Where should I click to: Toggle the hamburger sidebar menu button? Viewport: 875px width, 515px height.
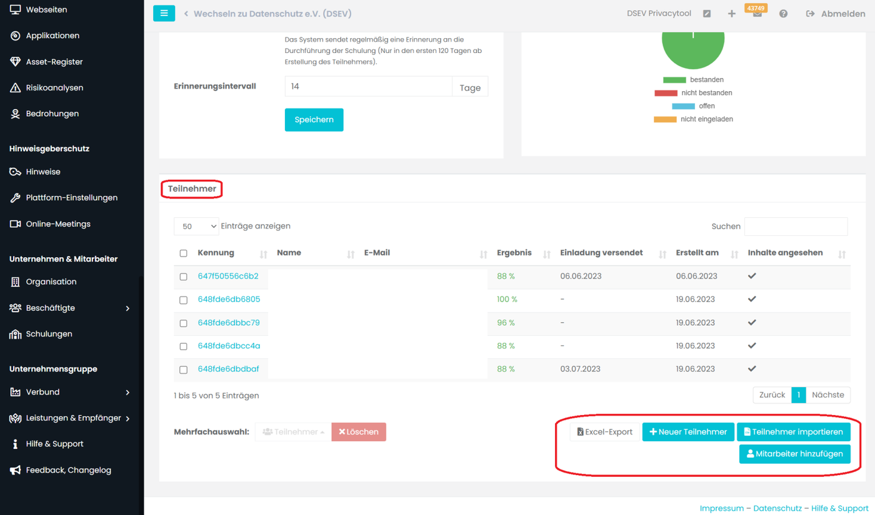pyautogui.click(x=164, y=13)
